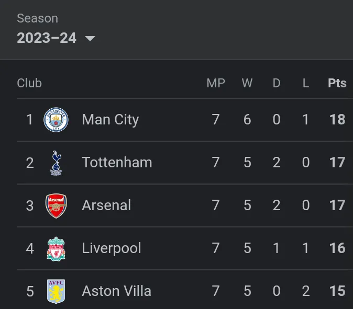Click the Arsenal club crest
The height and width of the screenshot is (309, 353).
coord(56,205)
